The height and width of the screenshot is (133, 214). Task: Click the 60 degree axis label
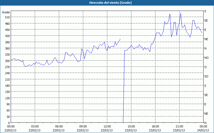8,110
